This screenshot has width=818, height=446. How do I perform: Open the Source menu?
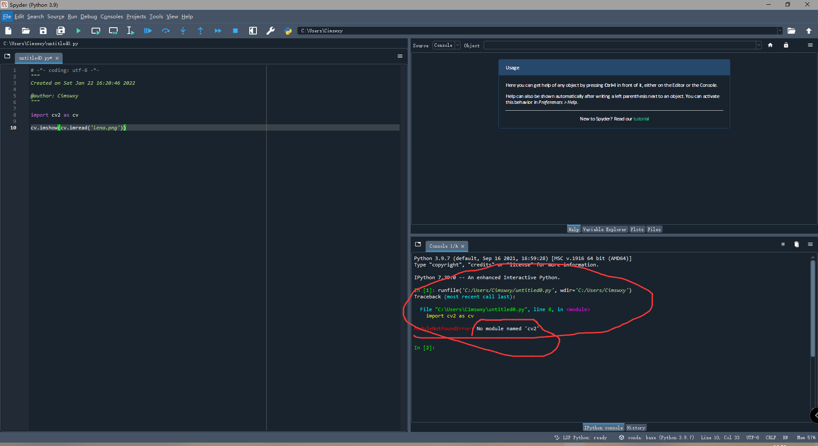[x=56, y=17]
